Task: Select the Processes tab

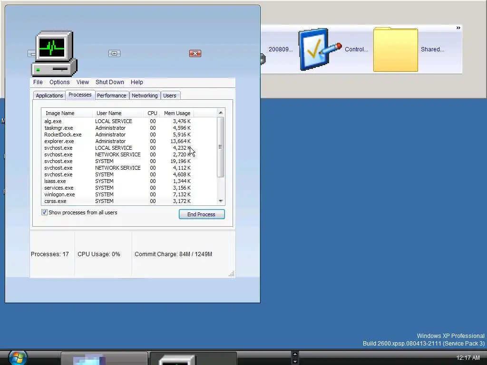Action: point(80,95)
